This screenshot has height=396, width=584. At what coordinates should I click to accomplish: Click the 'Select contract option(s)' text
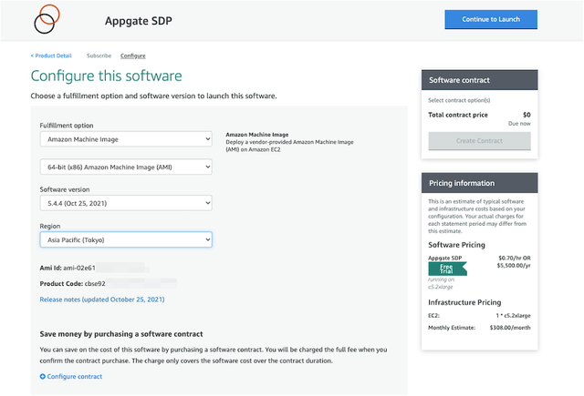459,100
